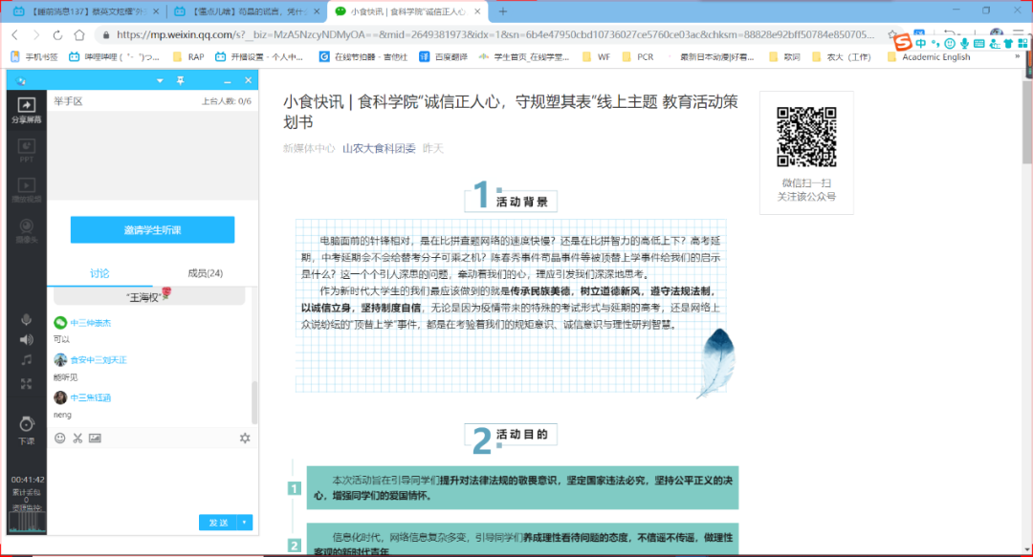The height and width of the screenshot is (557, 1033).
Task: Open the 摄像头 camera icon
Action: pyautogui.click(x=27, y=229)
